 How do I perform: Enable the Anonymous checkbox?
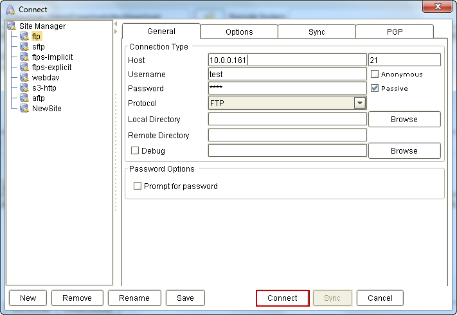pyautogui.click(x=375, y=75)
